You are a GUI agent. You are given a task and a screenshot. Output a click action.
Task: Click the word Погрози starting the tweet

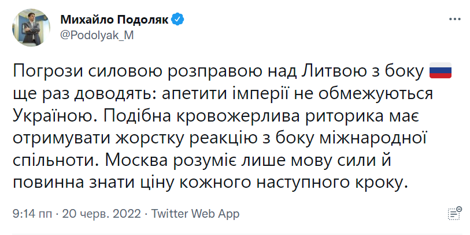click(47, 71)
